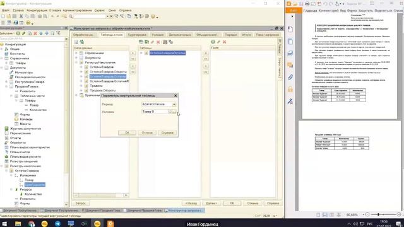This screenshot has height=227, width=404.
Task: Collapse the РегистрыНакопления node
Action: (76, 62)
